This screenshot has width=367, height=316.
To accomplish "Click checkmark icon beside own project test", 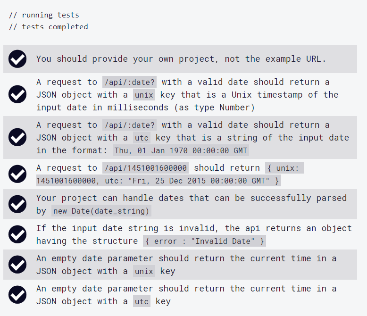I will 17,59.
